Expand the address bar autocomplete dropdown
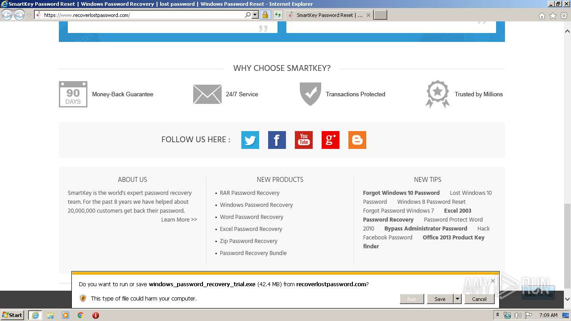Viewport: 571px width, 321px height. point(255,15)
